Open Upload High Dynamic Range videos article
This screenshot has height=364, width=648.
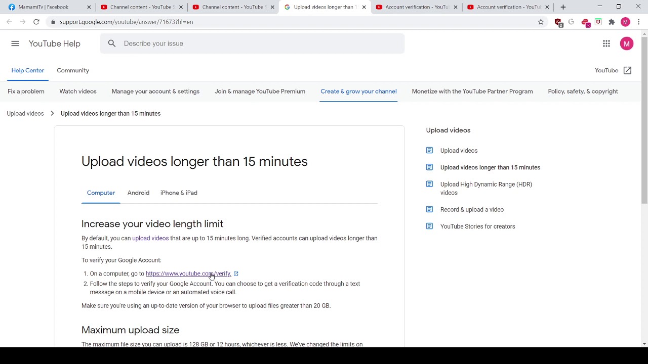tap(486, 188)
